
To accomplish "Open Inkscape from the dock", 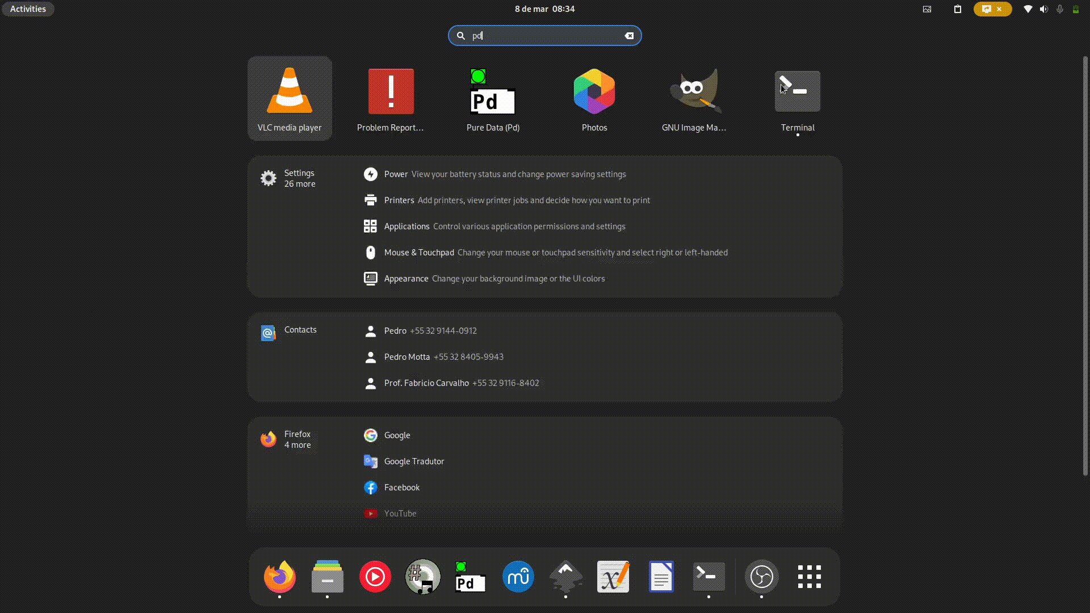I will (x=565, y=577).
